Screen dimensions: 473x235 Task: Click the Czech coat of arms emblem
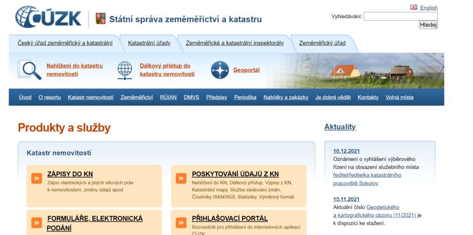pyautogui.click(x=100, y=19)
